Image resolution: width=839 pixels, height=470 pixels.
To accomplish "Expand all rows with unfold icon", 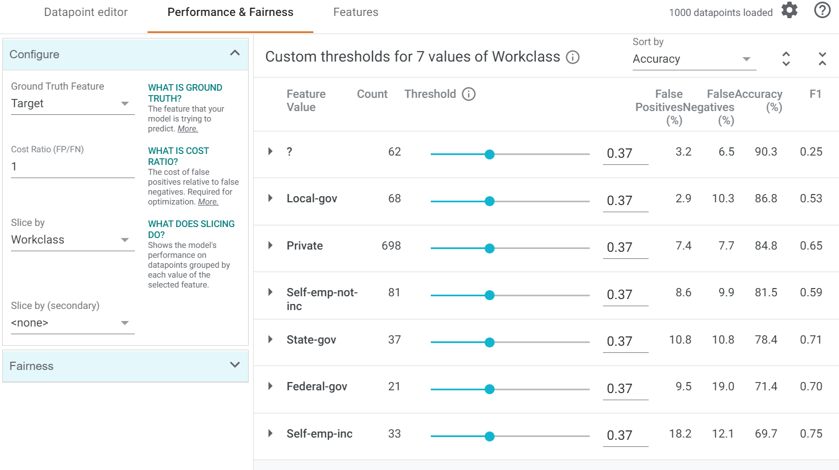I will [786, 59].
